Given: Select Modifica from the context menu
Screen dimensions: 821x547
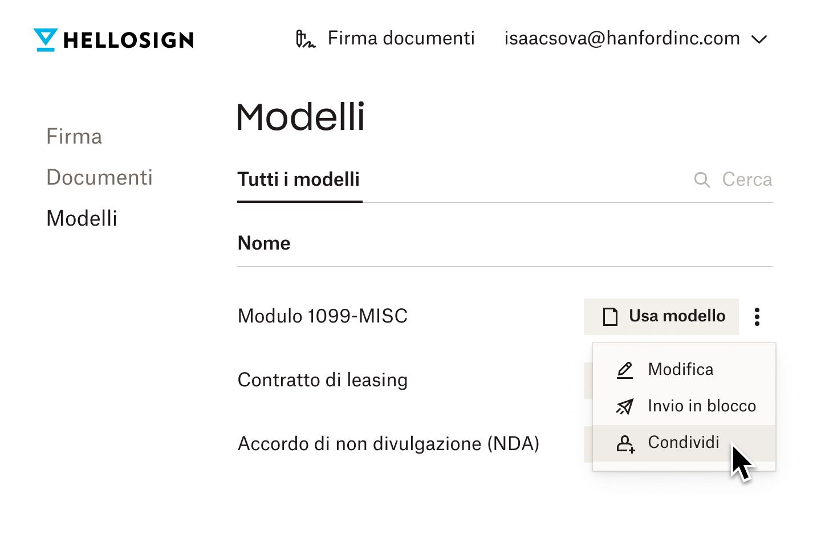Looking at the screenshot, I should (x=680, y=369).
